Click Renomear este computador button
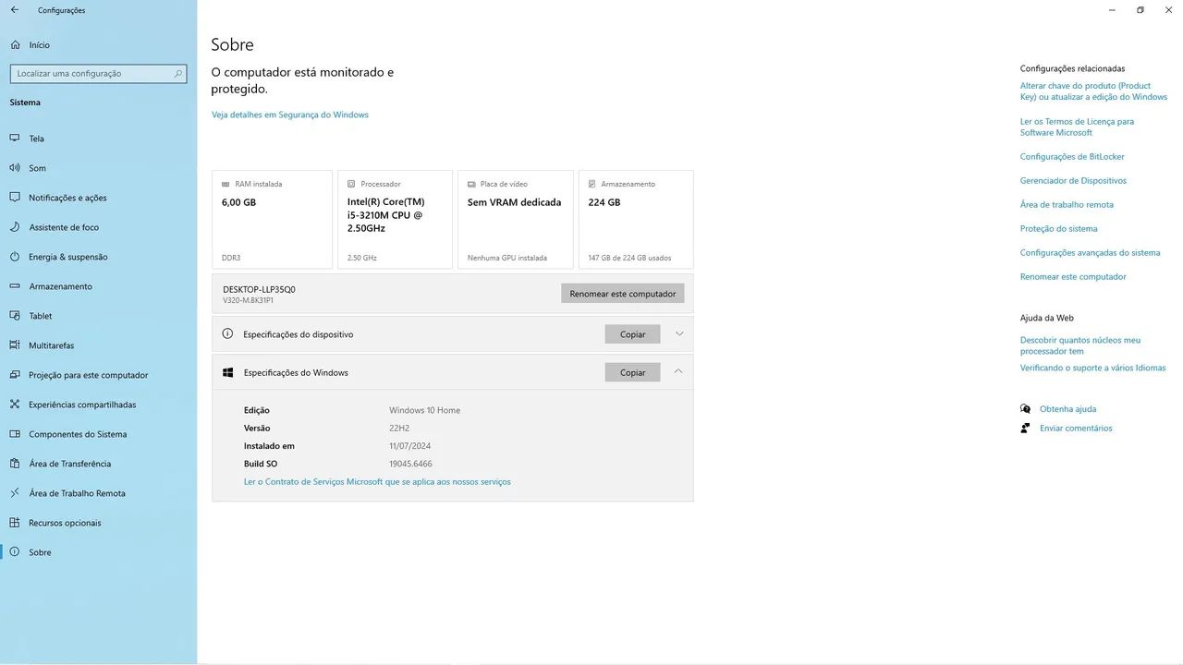The image size is (1183, 665). pyautogui.click(x=623, y=294)
